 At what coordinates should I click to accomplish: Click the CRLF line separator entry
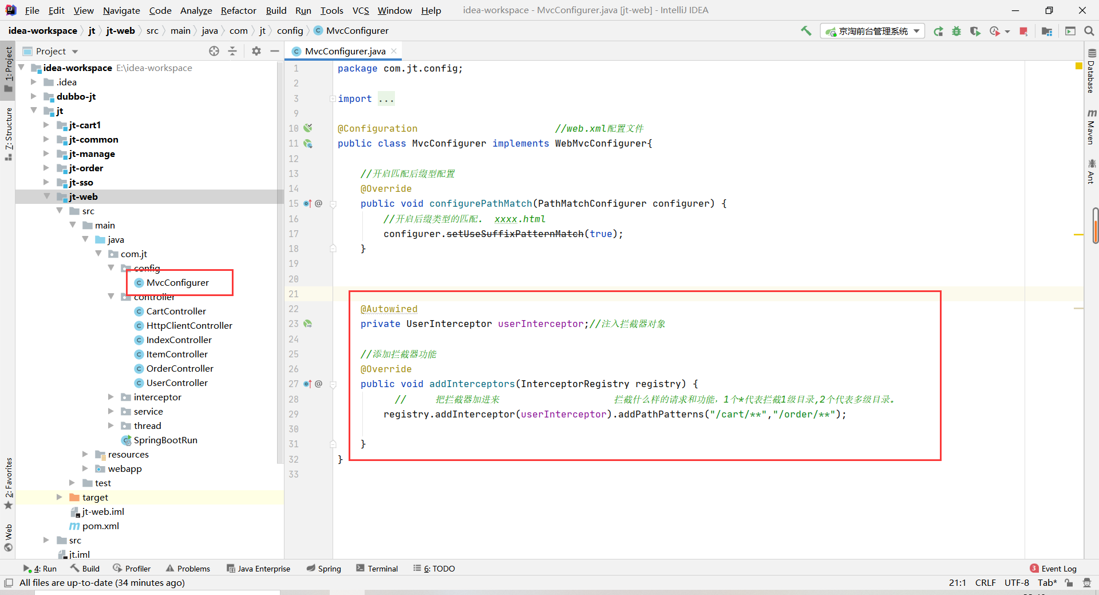(x=985, y=582)
